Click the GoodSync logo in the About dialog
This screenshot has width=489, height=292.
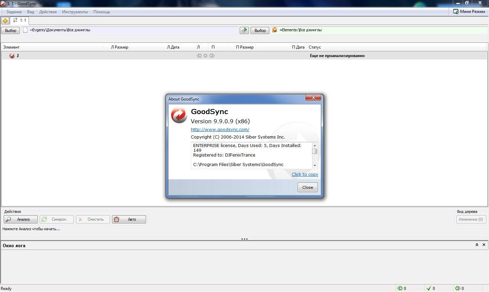179,115
